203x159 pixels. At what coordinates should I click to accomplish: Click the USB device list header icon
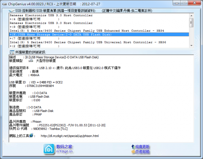click(x=11, y=10)
